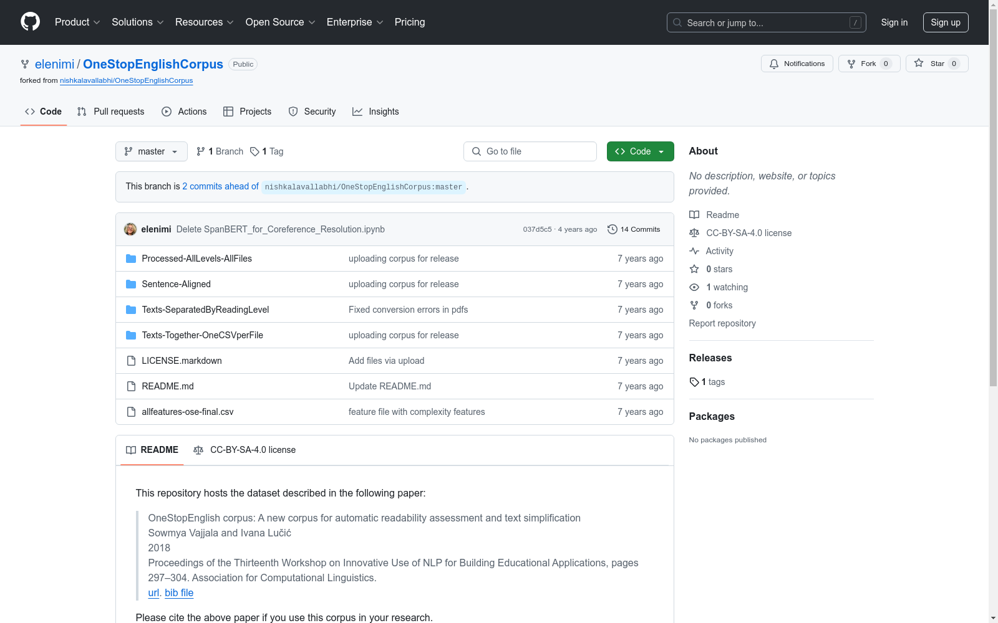Click the license scale icon in About

pos(694,233)
